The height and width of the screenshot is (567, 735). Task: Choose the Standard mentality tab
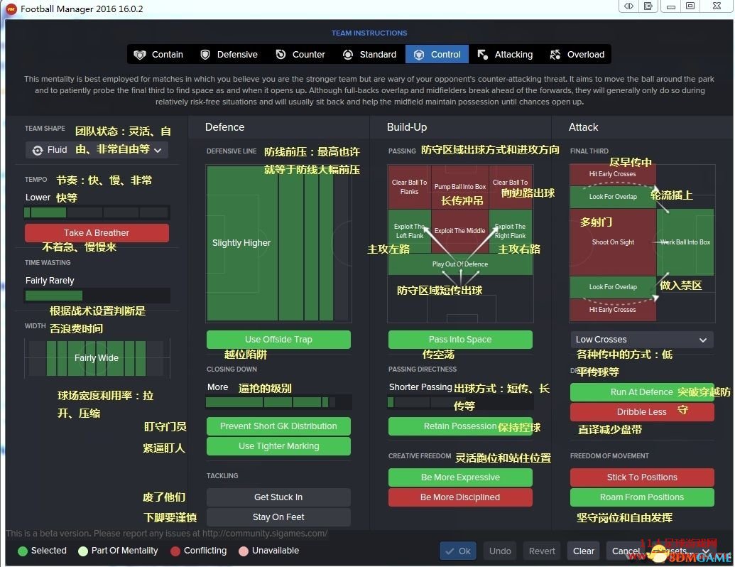[369, 55]
